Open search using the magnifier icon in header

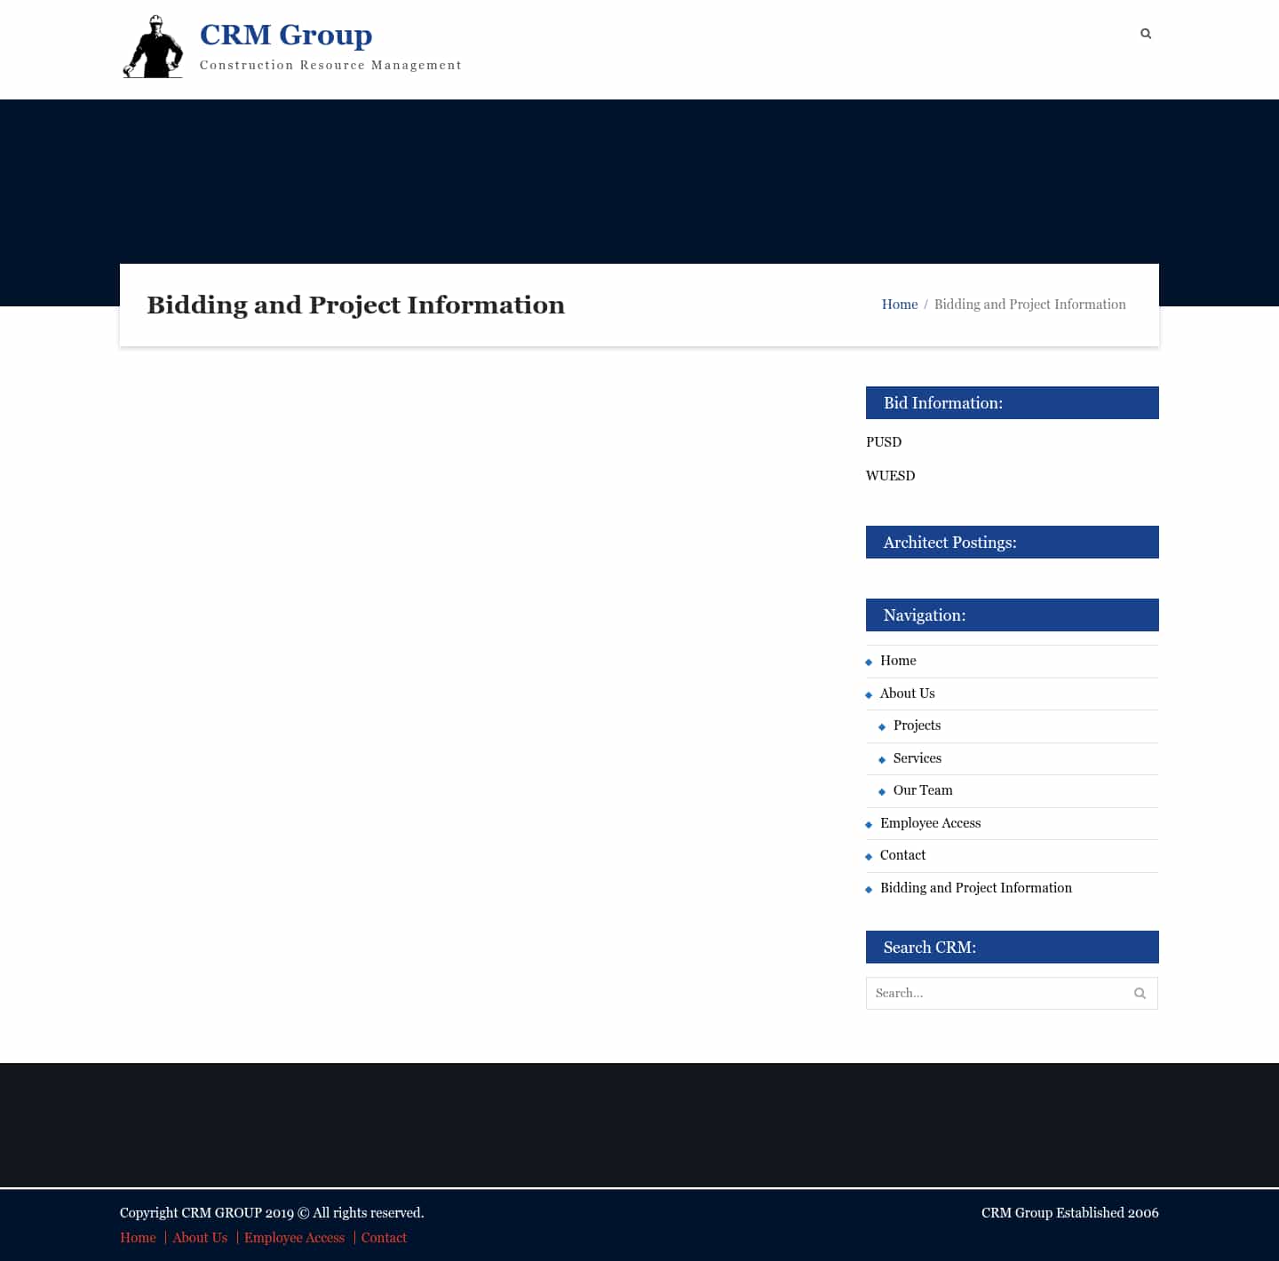pos(1145,33)
